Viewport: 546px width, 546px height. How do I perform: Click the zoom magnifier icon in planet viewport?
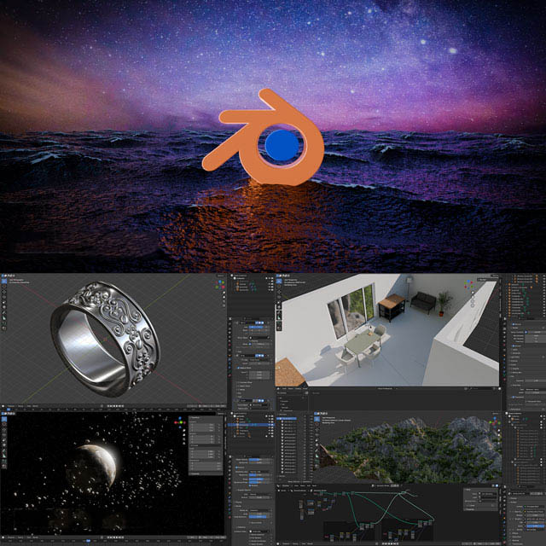pyautogui.click(x=184, y=430)
